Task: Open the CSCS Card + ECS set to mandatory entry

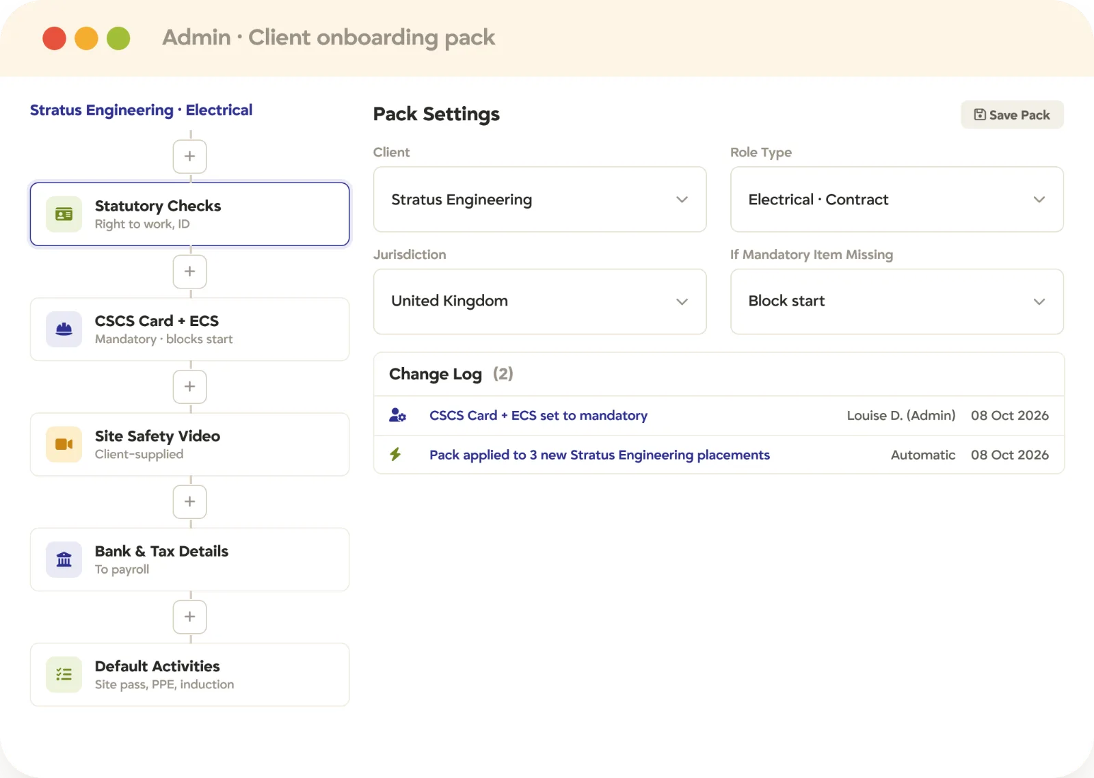Action: [538, 416]
